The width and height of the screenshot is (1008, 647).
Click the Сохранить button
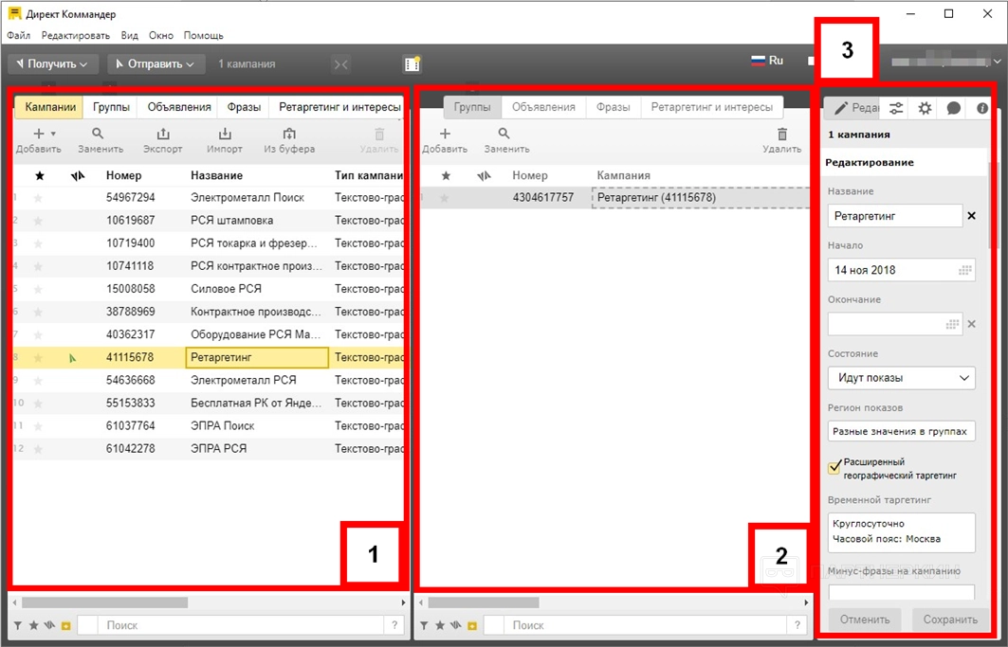click(950, 620)
